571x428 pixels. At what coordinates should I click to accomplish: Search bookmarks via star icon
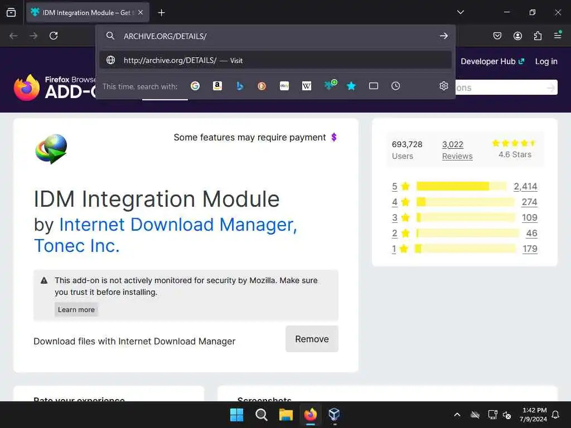pyautogui.click(x=351, y=86)
